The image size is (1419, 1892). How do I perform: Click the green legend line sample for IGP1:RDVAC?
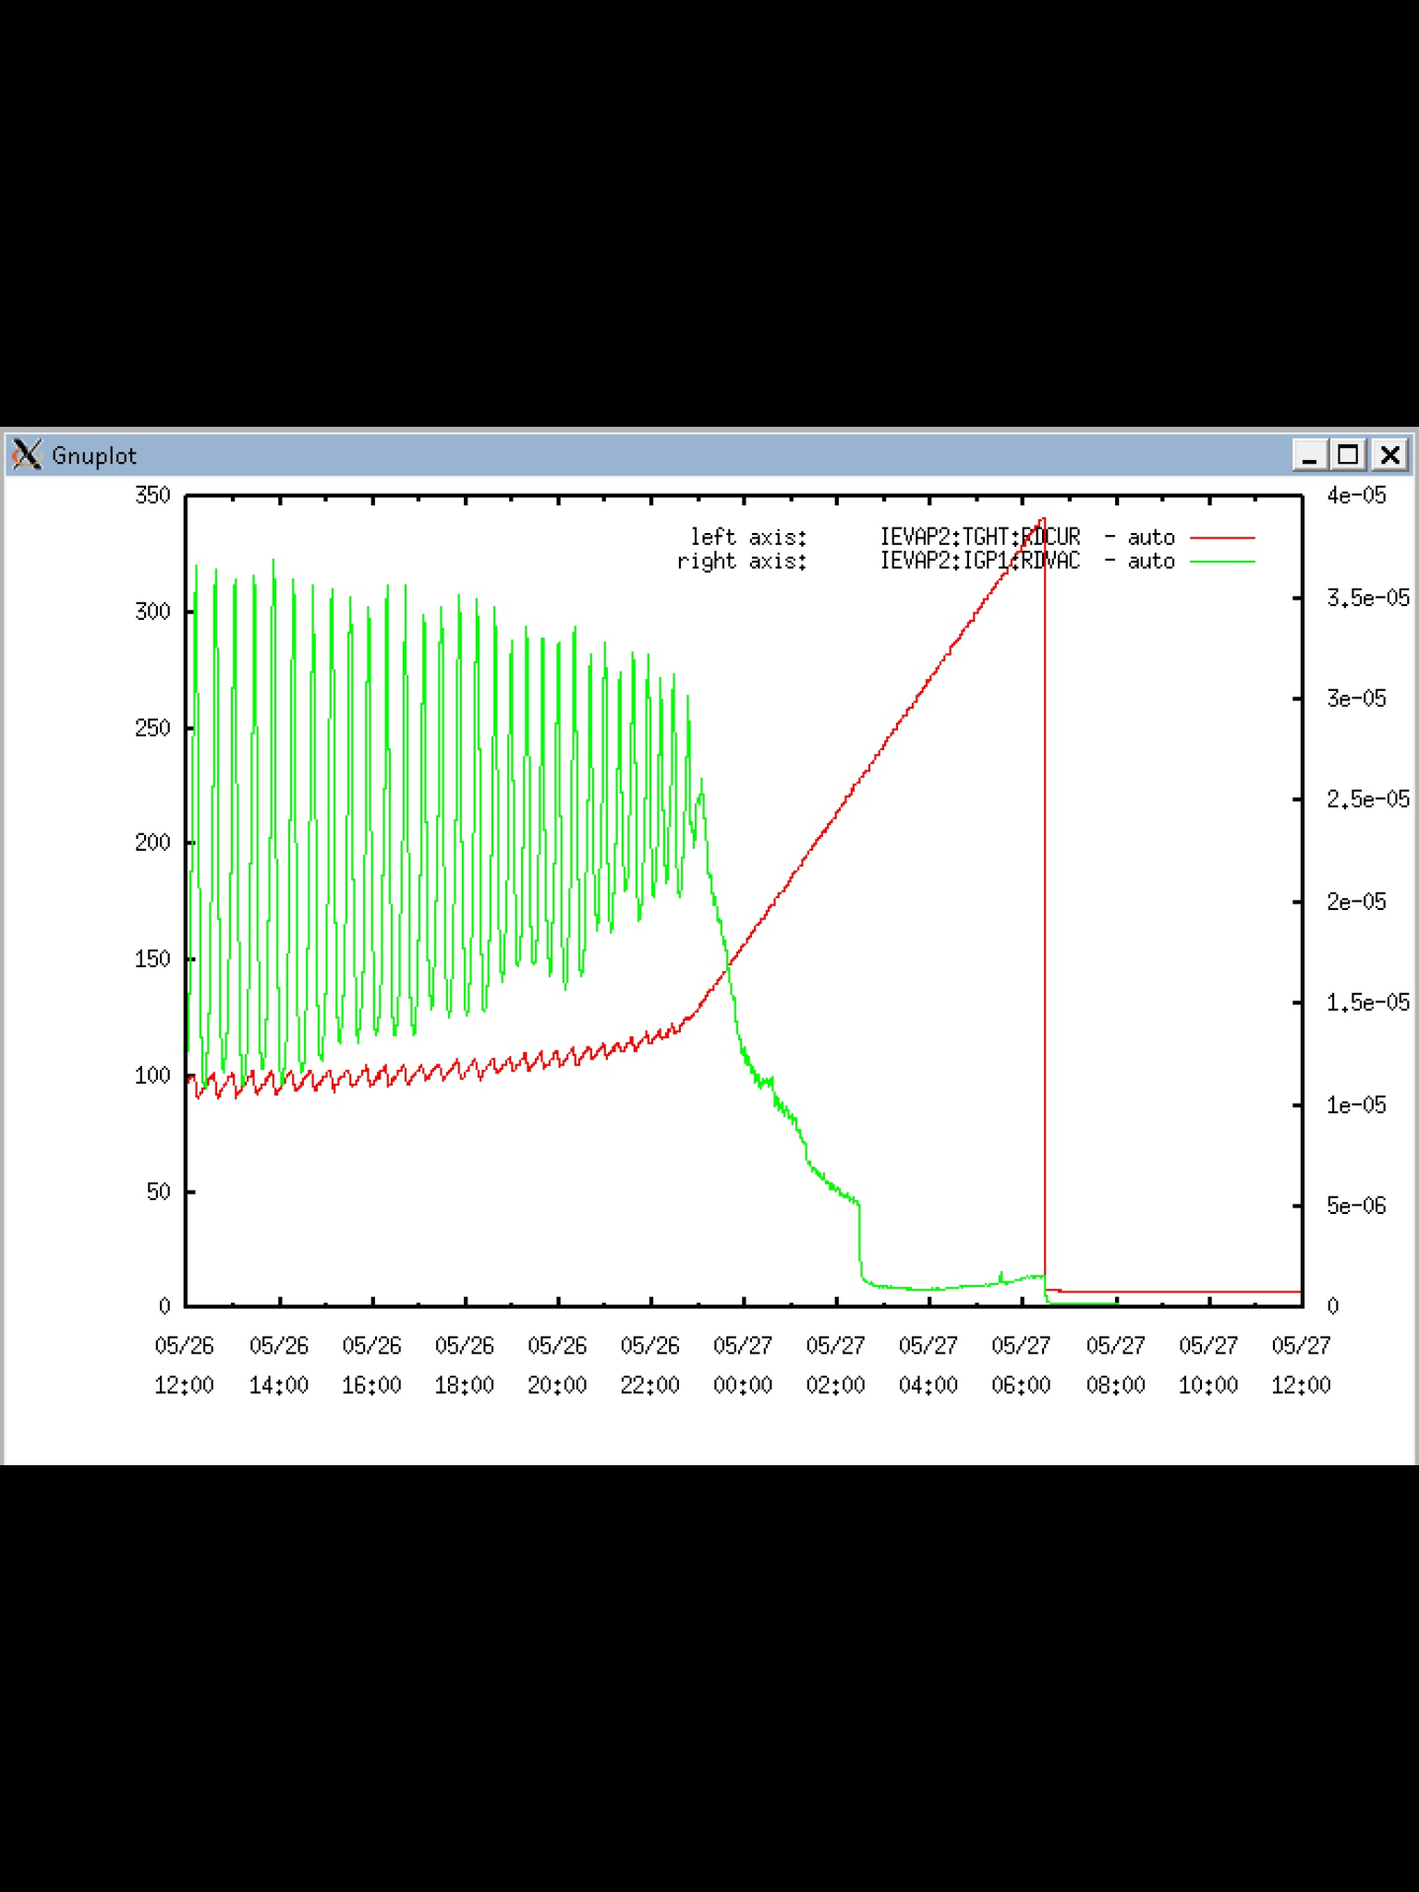tap(1222, 561)
